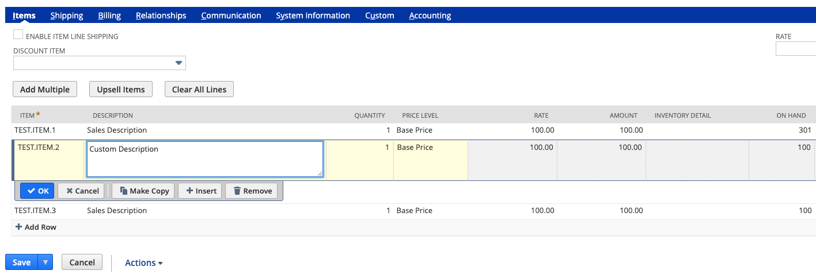
Task: Click the TEST.ITEM.2 item cell
Action: click(x=48, y=160)
